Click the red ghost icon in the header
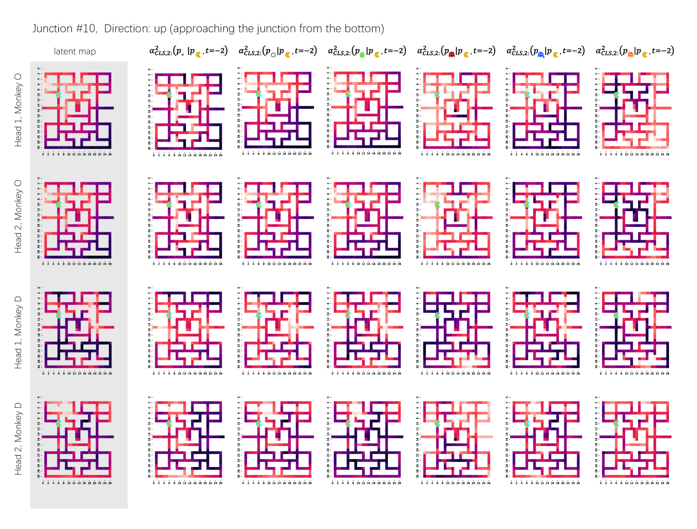This screenshot has height=529, width=697. click(x=452, y=54)
